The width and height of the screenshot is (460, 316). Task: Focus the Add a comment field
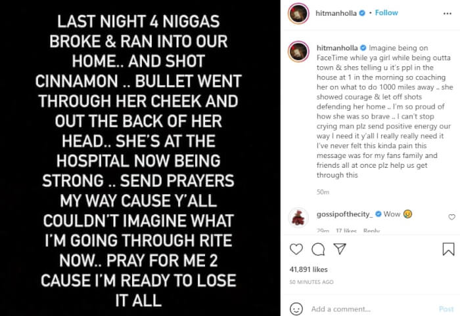click(x=373, y=309)
